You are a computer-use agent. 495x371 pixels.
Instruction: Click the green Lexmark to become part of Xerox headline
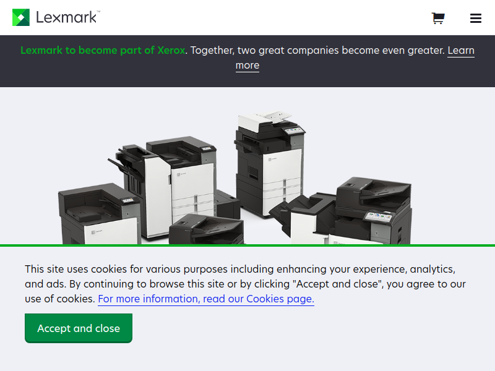coord(103,50)
